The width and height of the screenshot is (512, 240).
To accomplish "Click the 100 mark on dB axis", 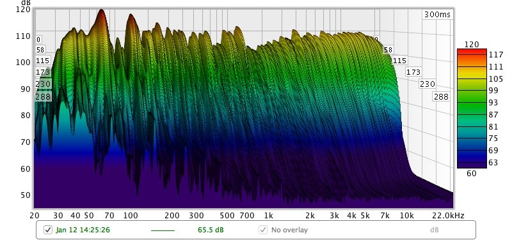I will pyautogui.click(x=23, y=62).
